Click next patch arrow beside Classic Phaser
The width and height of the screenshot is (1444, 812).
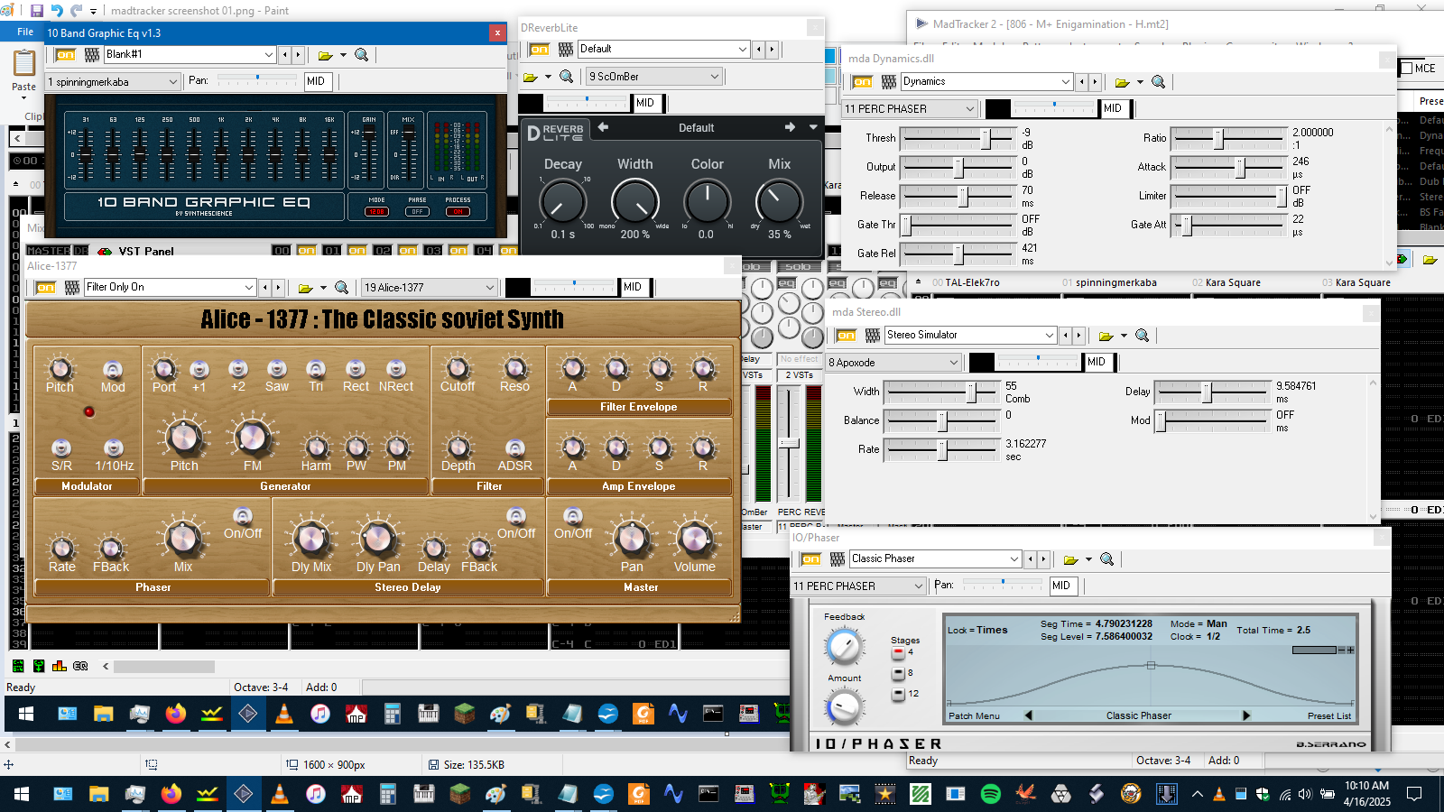[x=1246, y=715]
